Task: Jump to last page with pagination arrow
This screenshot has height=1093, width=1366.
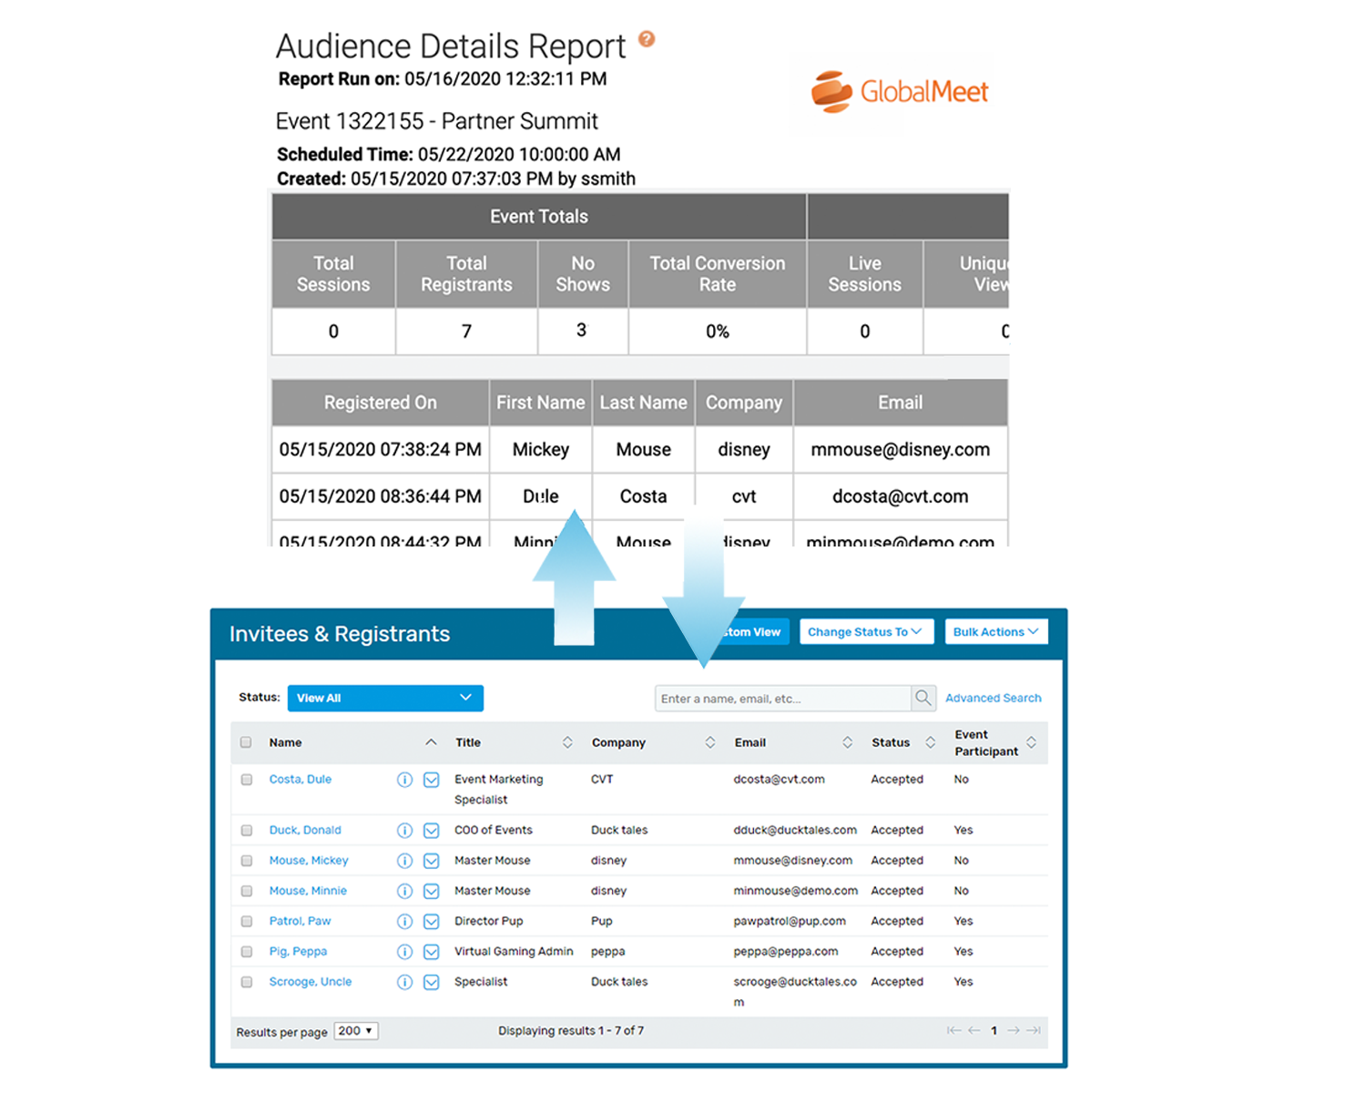Action: click(1034, 1030)
